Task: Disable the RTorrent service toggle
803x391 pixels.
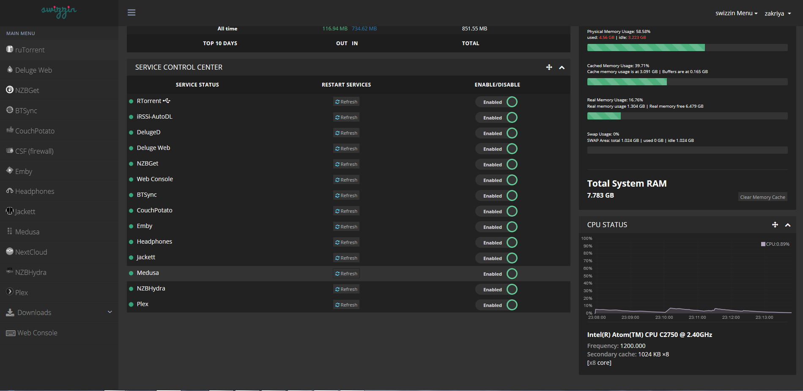Action: [496, 102]
